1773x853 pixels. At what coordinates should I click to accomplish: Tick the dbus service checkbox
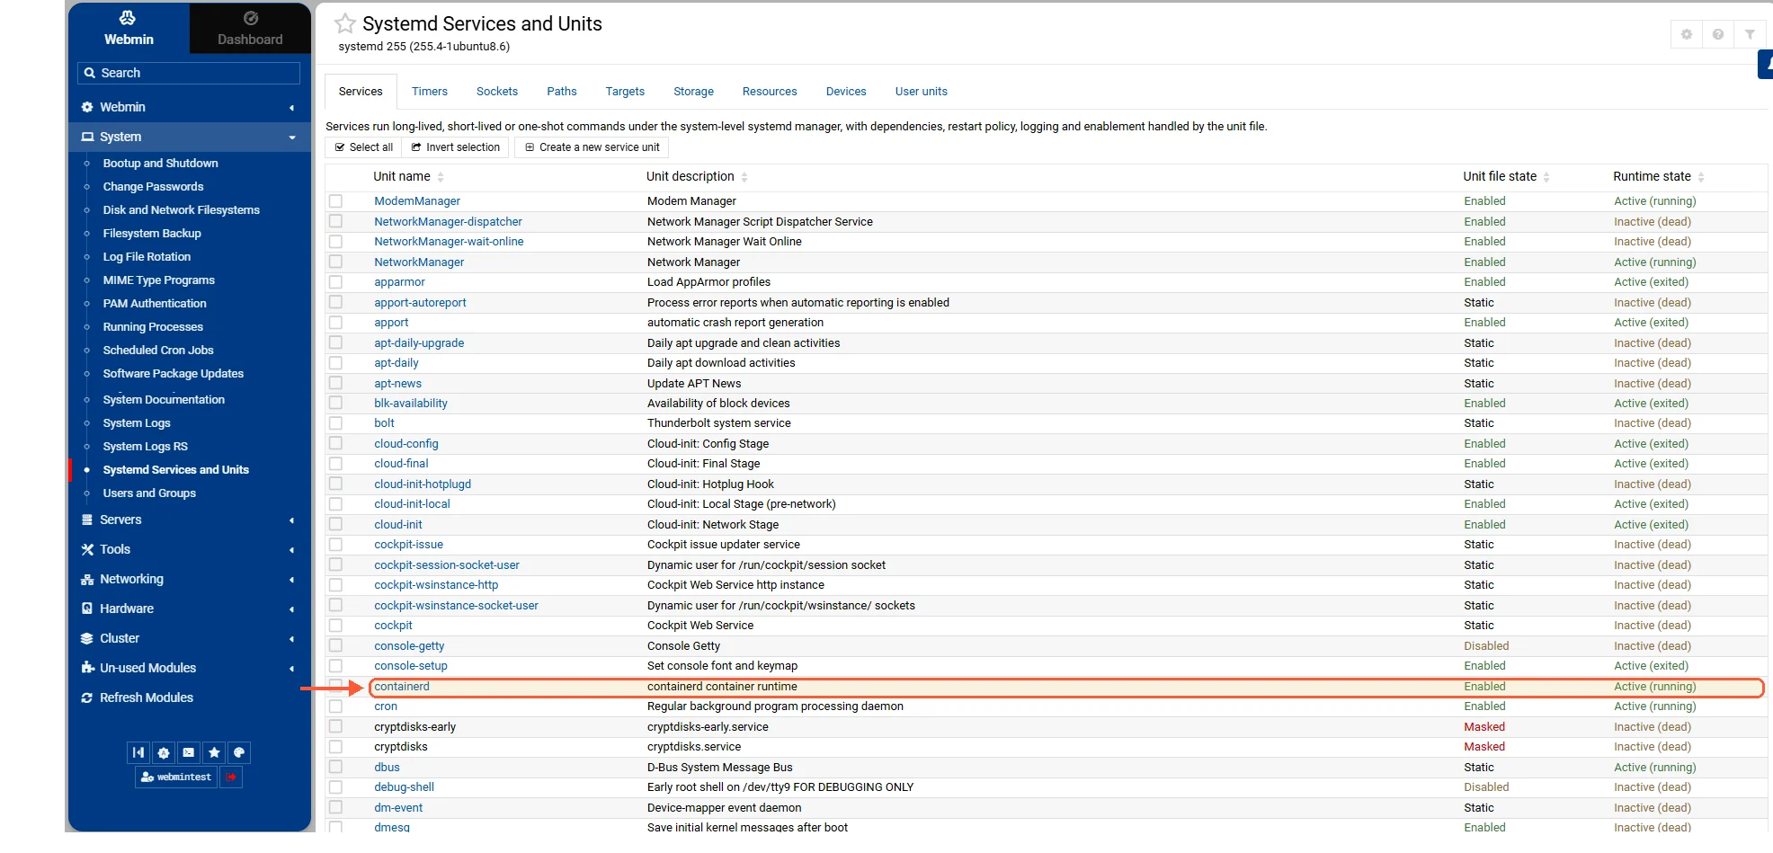[x=335, y=768]
